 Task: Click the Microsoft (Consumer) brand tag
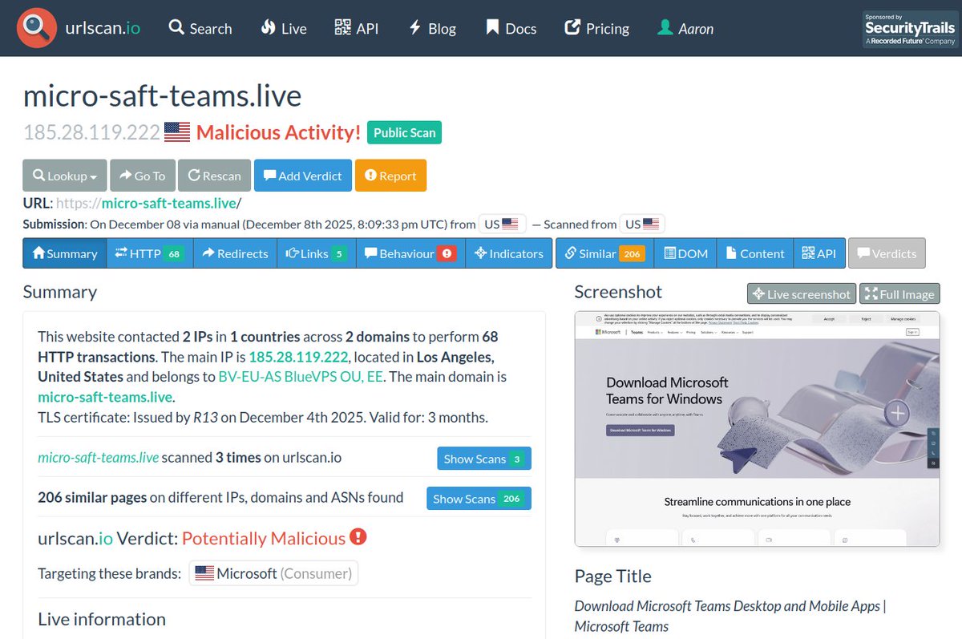coord(274,573)
